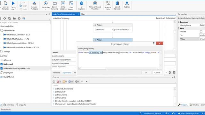Open Manage Packages in the ribbon
Image resolution: width=205 pixels, height=115 pixels.
[x=34, y=6]
